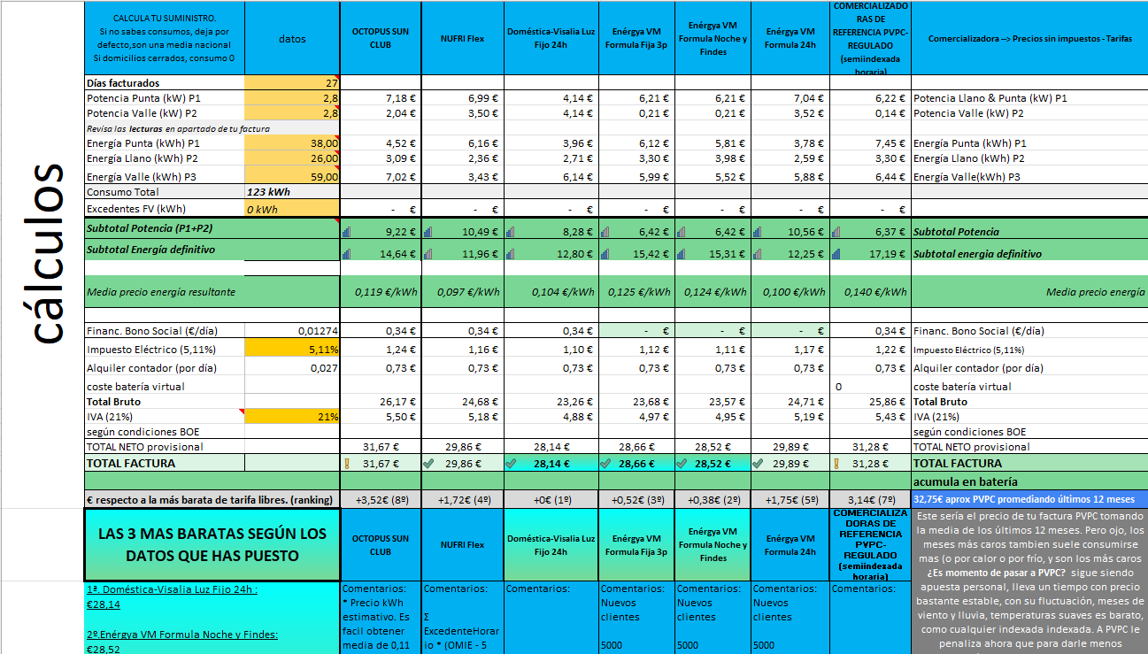
Task: Click bar icon beside 10,56 € Subtotal Potencia
Action: [757, 232]
